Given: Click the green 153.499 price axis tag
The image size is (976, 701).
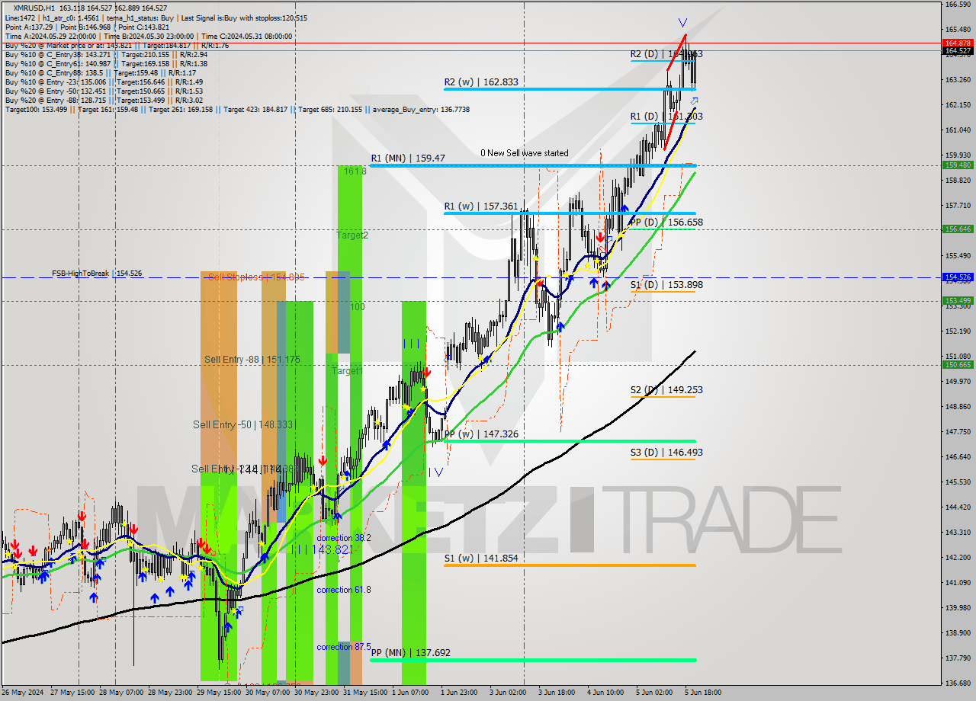Looking at the screenshot, I should [x=958, y=300].
